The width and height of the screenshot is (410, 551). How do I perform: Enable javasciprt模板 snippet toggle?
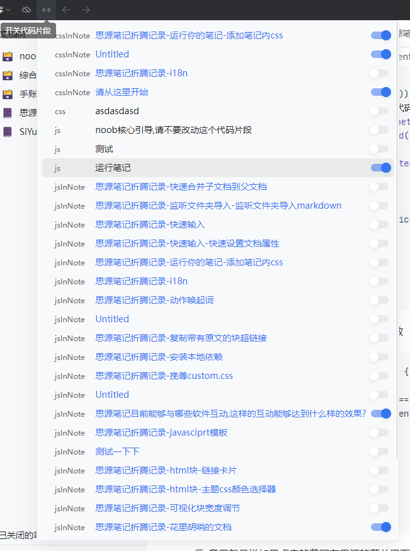379,432
